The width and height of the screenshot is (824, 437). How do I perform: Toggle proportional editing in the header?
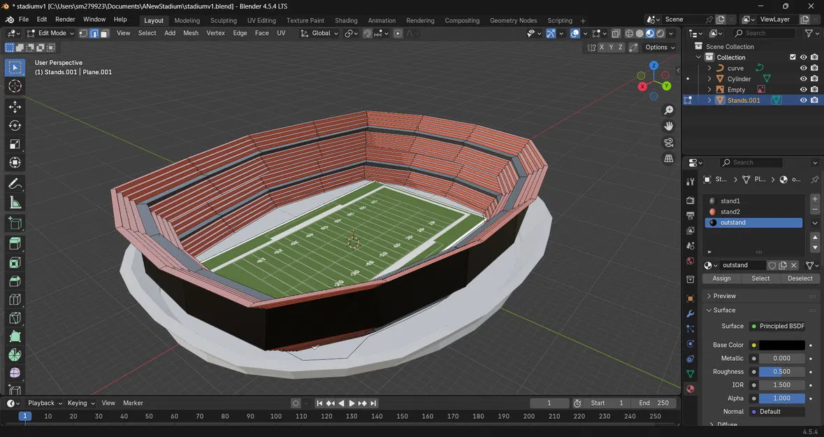click(398, 33)
